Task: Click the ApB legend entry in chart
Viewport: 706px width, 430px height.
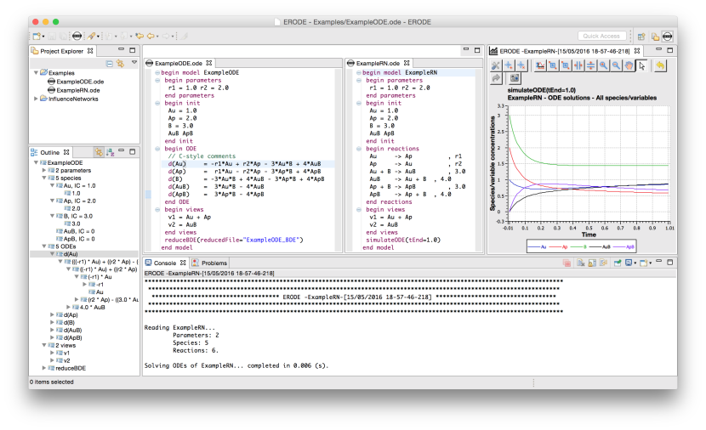Action: tap(624, 247)
